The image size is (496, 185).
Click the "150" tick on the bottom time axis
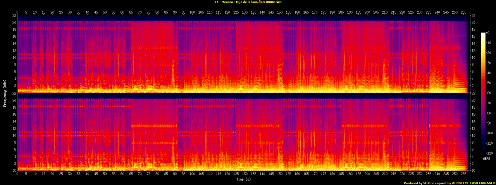coord(280,175)
